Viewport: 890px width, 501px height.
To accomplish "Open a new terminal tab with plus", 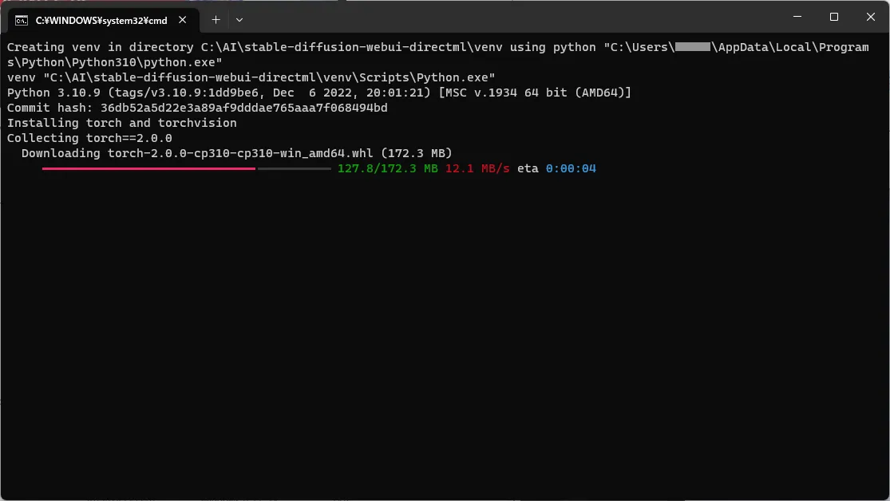I will pyautogui.click(x=216, y=20).
